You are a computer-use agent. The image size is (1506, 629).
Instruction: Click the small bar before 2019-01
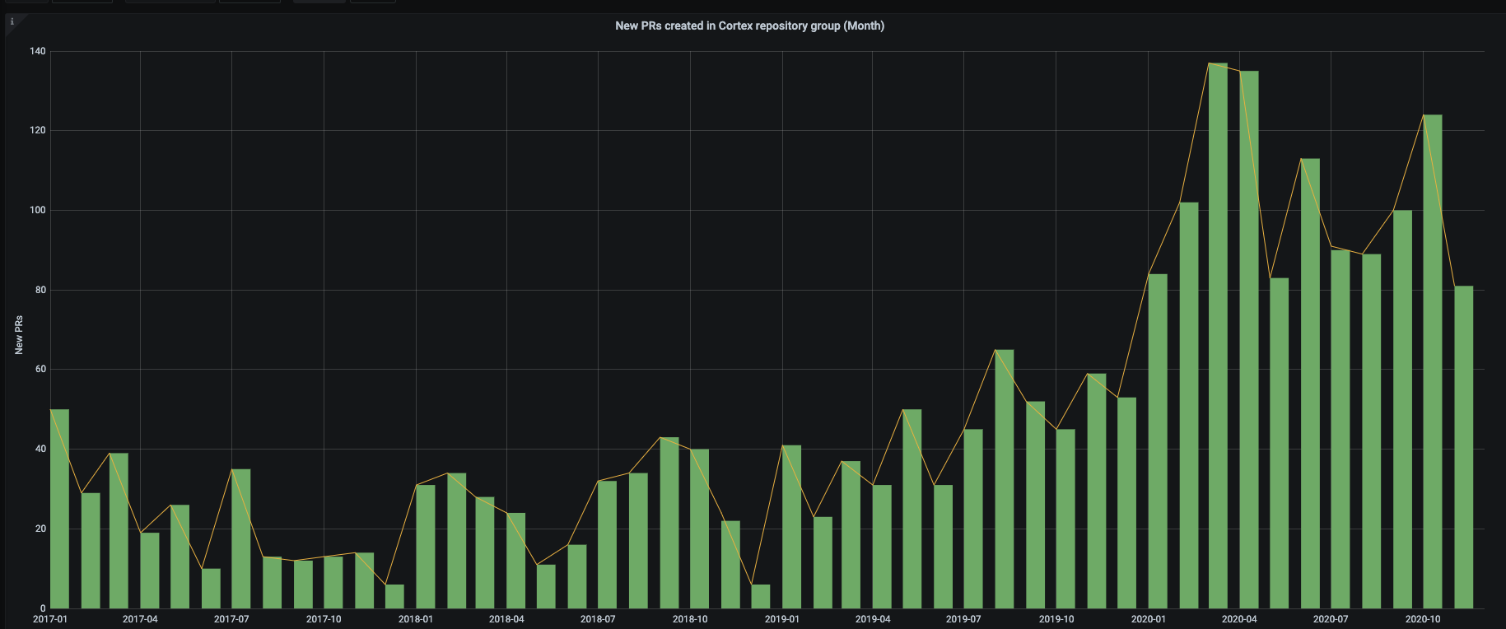pyautogui.click(x=761, y=596)
